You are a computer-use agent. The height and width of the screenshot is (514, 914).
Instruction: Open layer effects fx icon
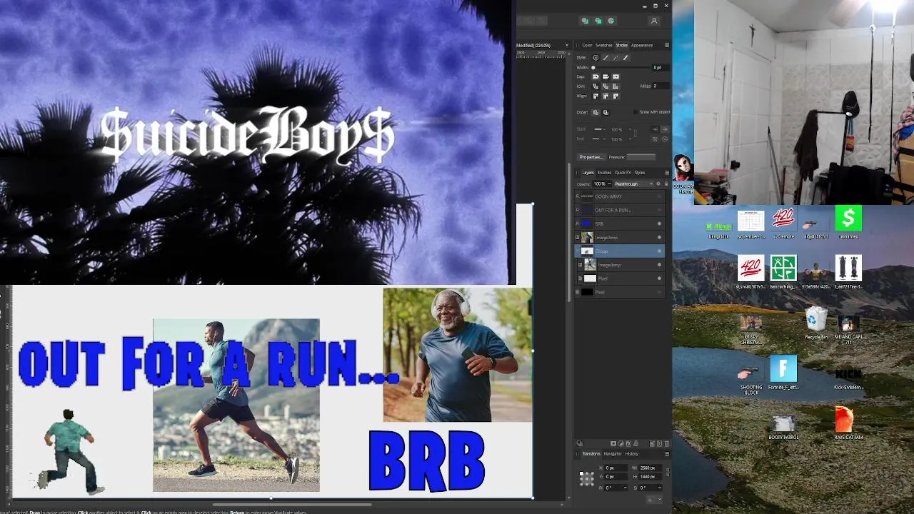(x=628, y=443)
